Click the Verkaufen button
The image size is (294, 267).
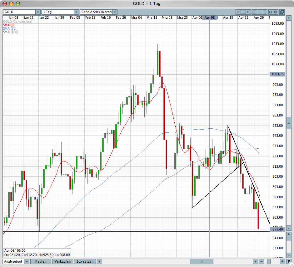[x=62, y=262]
